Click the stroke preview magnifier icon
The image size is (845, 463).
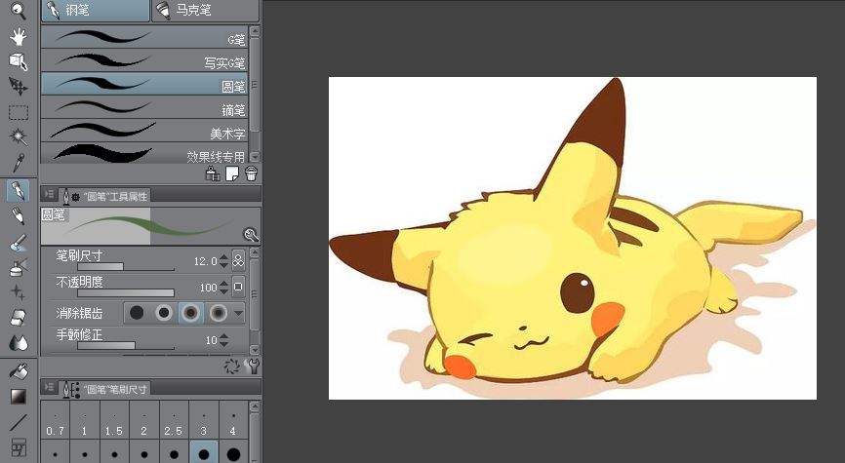pyautogui.click(x=251, y=234)
